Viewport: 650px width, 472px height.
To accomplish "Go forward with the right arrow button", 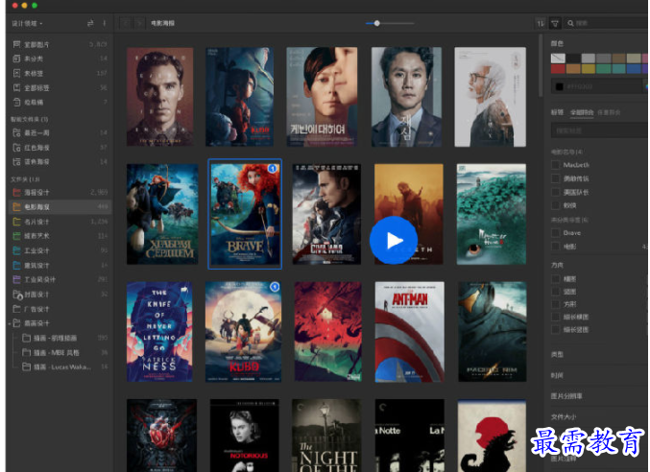I will [x=139, y=23].
